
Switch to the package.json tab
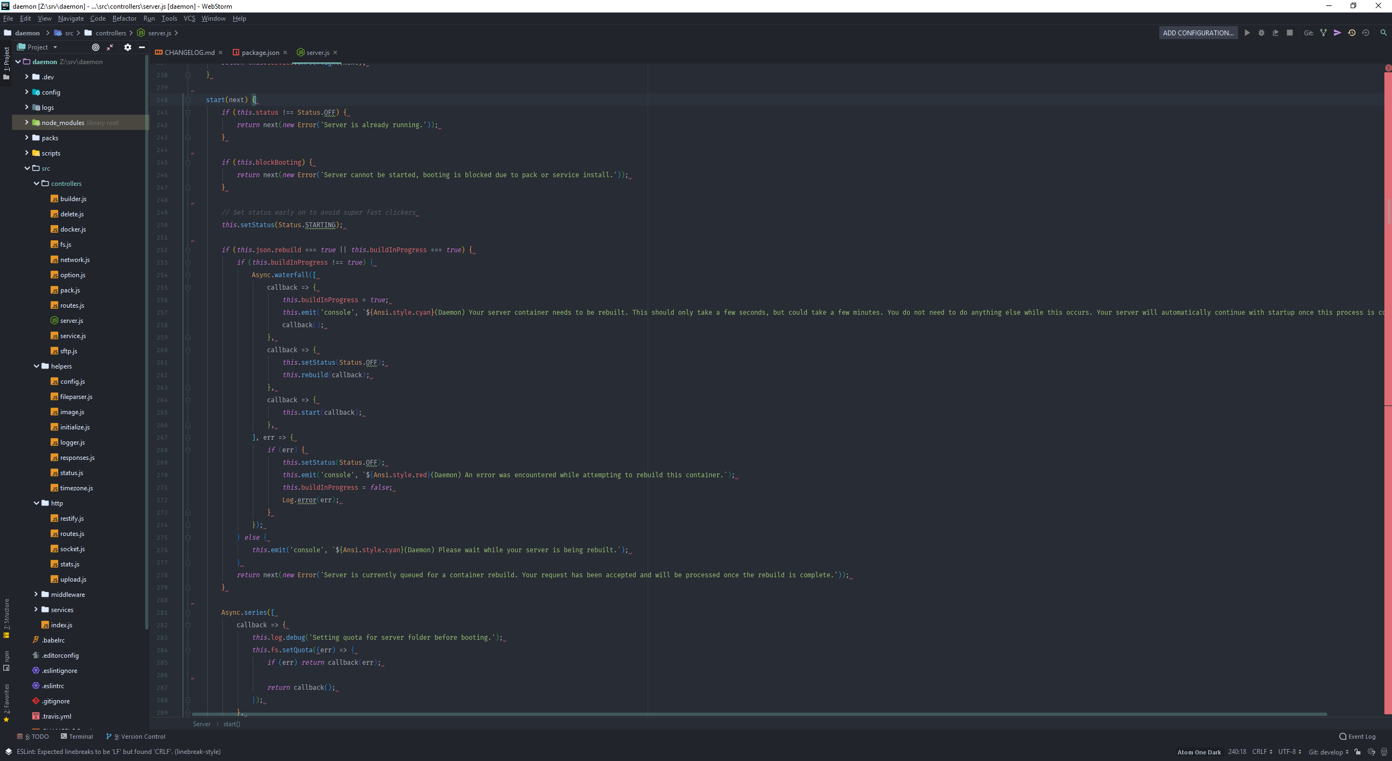(260, 53)
